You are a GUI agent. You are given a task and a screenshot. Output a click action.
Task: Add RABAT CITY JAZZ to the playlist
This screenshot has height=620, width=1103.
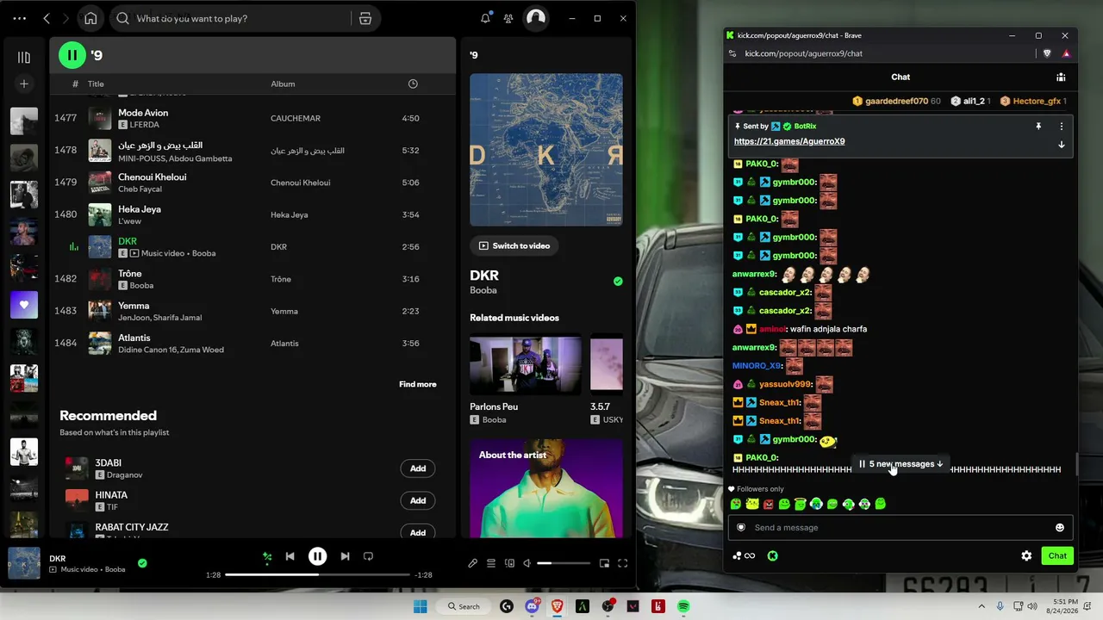tap(418, 532)
